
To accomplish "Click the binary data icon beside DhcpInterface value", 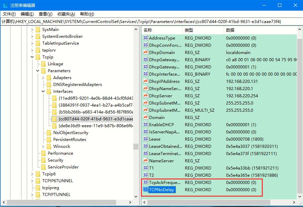I will (x=146, y=74).
